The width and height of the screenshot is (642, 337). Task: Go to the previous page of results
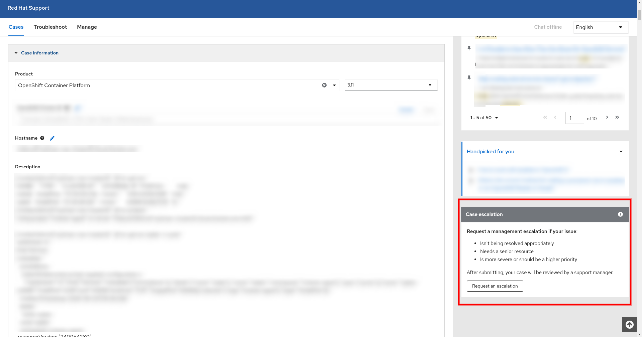pos(555,117)
